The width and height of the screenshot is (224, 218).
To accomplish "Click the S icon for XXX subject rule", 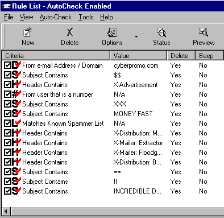I will coord(16,104).
